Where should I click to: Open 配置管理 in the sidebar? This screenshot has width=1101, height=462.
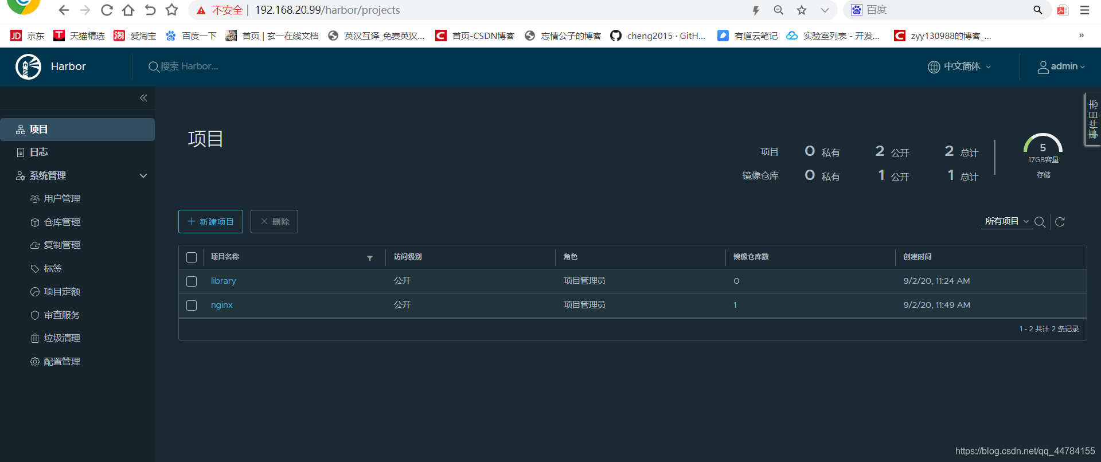[56, 362]
